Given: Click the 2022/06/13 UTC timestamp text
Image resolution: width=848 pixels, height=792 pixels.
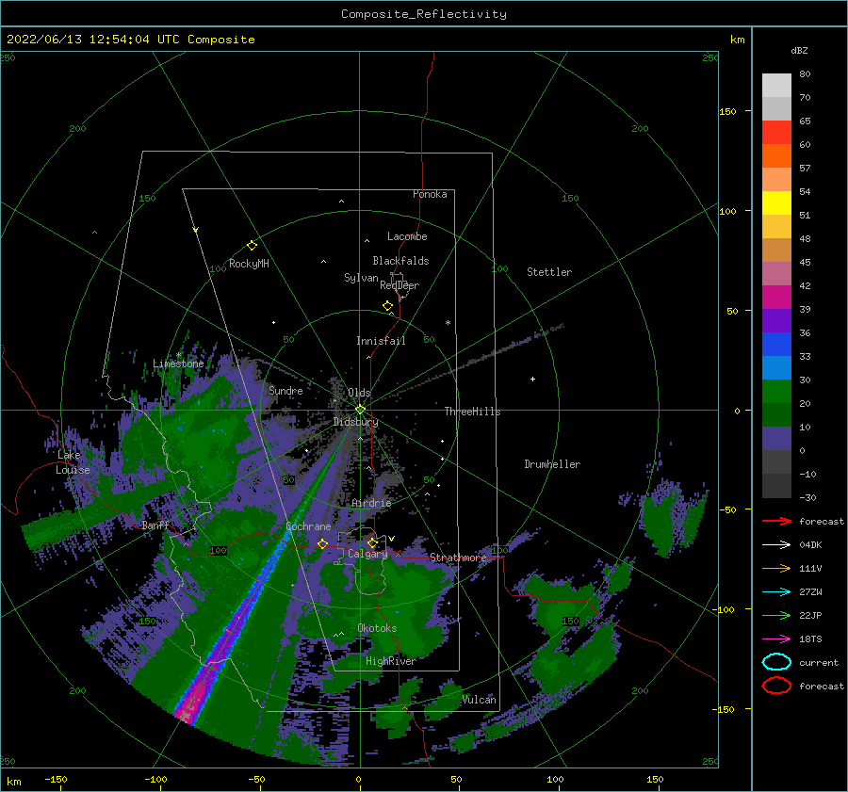Looking at the screenshot, I should (x=130, y=40).
